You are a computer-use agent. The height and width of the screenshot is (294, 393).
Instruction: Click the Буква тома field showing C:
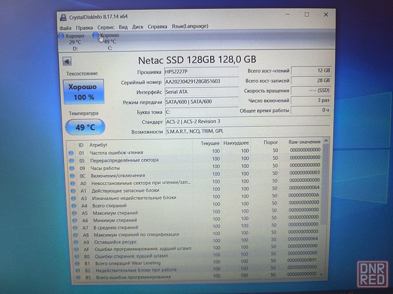pyautogui.click(x=202, y=111)
